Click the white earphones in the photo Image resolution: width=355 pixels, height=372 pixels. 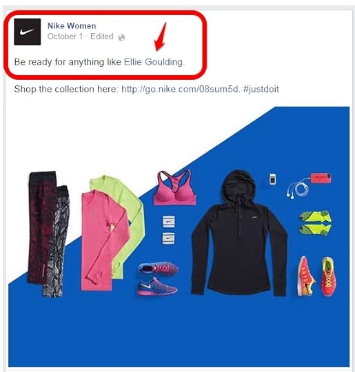(x=298, y=189)
